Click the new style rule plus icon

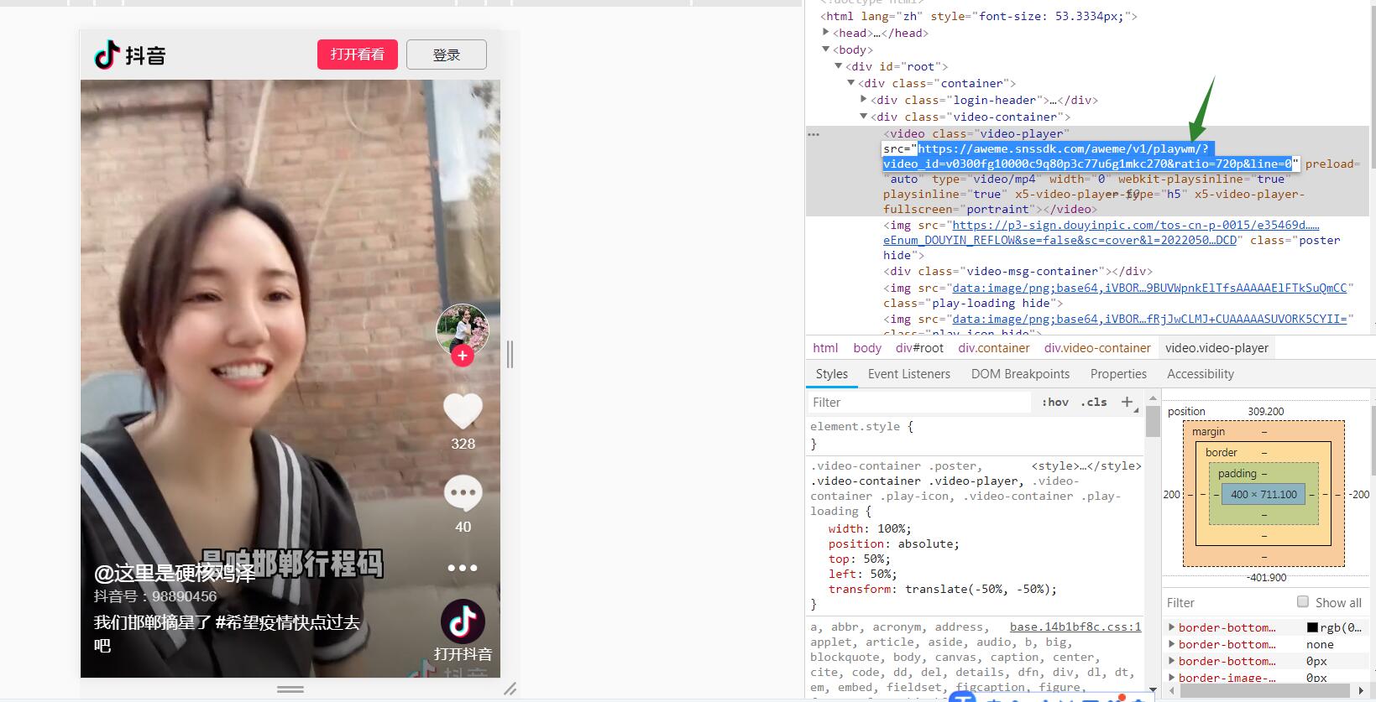click(x=1127, y=403)
